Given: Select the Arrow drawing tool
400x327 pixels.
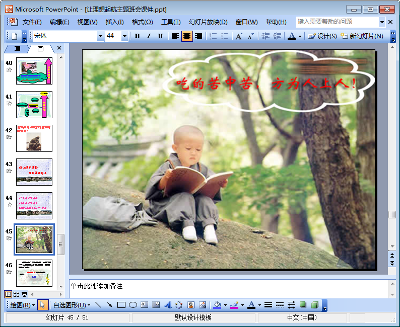Looking at the screenshot, I should click(110, 305).
